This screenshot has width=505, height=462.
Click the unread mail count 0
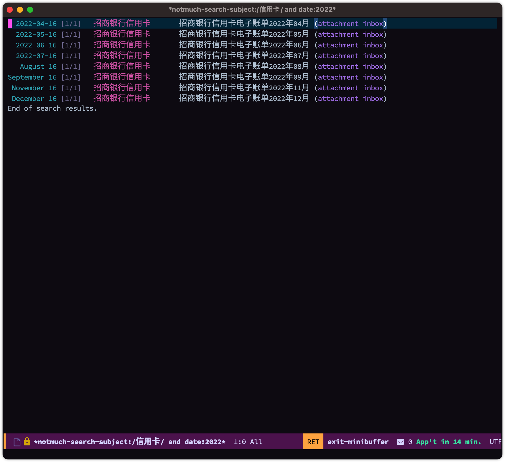coord(410,442)
